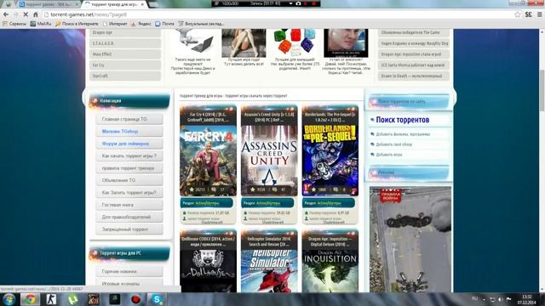Open news item mentioning Naughty Dog
This screenshot has width=545, height=306.
pyautogui.click(x=414, y=43)
